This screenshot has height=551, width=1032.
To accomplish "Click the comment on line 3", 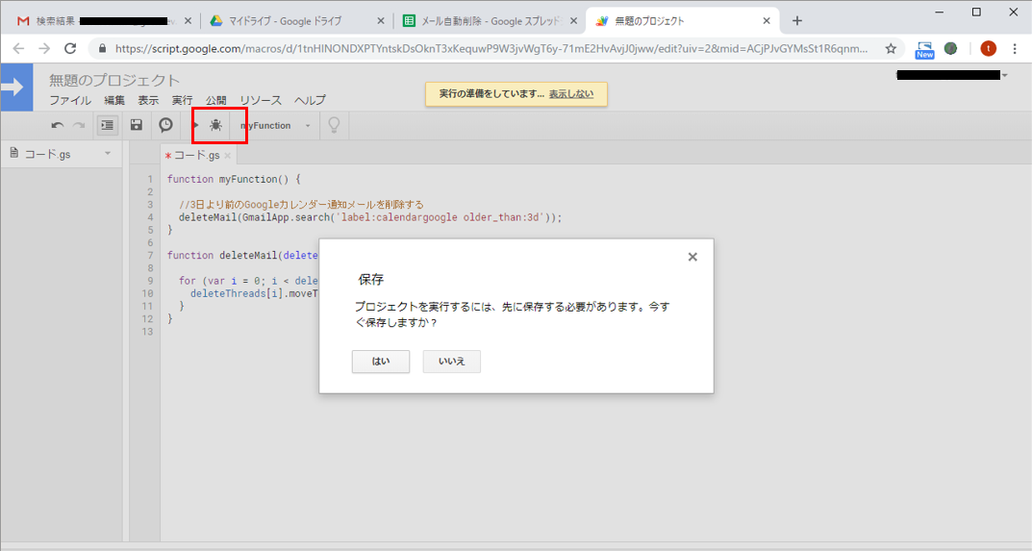I will 301,205.
